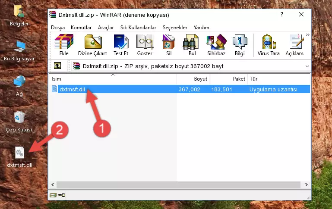Click the address bar archive path field
Image resolution: width=332 pixels, height=209 pixels.
[191, 66]
